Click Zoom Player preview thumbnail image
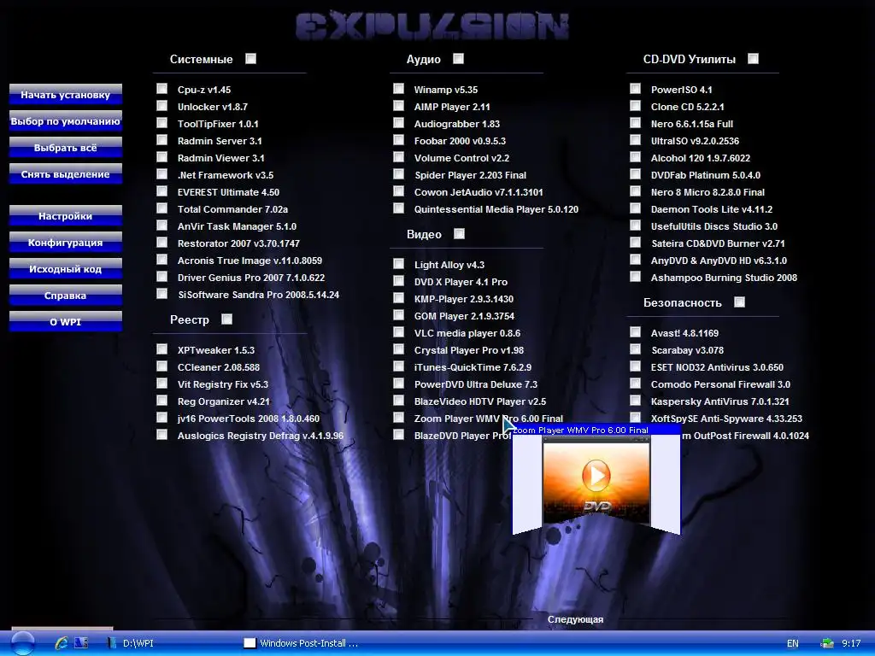Image resolution: width=875 pixels, height=656 pixels. [x=596, y=482]
